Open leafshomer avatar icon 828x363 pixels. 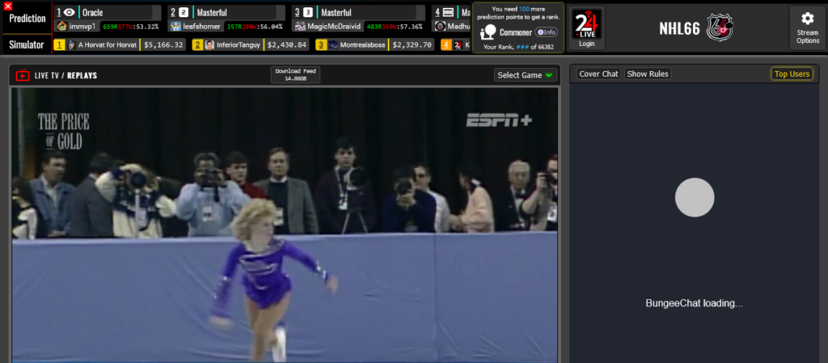[175, 27]
